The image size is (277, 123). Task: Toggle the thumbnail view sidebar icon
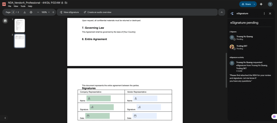click(5, 21)
